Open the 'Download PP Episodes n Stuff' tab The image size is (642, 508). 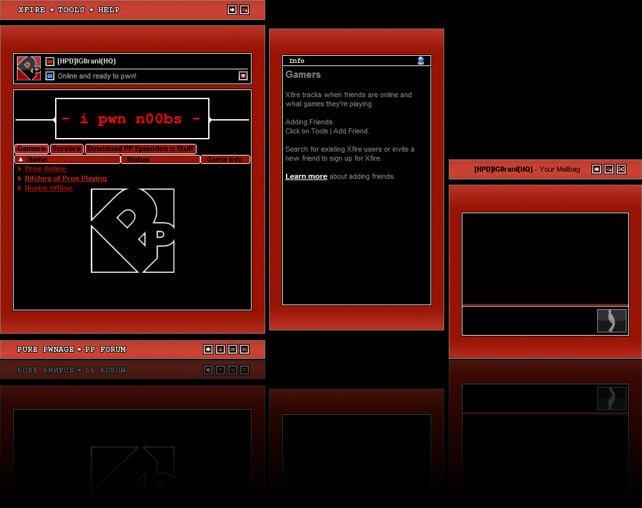tap(141, 148)
